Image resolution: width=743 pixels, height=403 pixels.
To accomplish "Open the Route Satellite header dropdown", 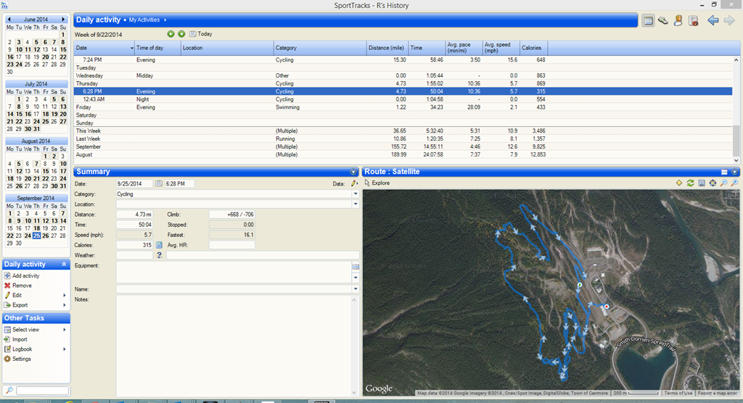I will [734, 172].
